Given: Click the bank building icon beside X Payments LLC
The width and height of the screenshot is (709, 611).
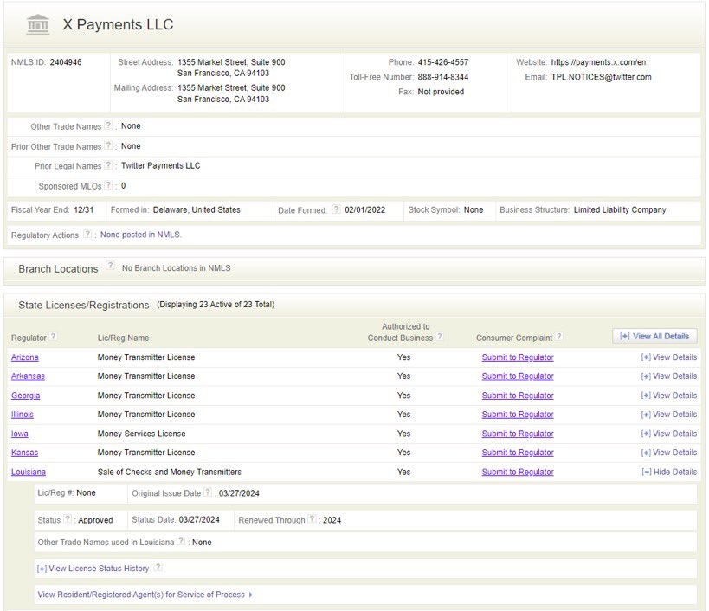Looking at the screenshot, I should (38, 24).
